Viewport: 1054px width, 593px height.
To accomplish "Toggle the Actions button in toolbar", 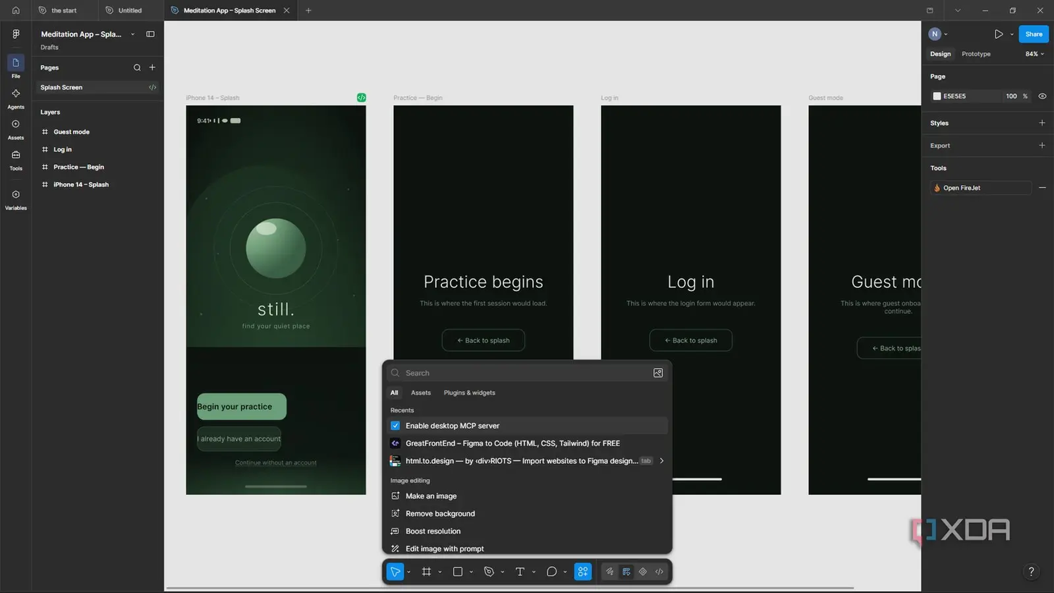I will (x=583, y=572).
